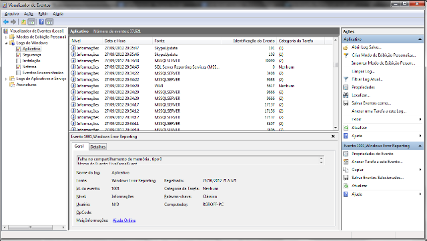The height and width of the screenshot is (241, 427).
Task: Click Limpar Log action
Action: (363, 71)
